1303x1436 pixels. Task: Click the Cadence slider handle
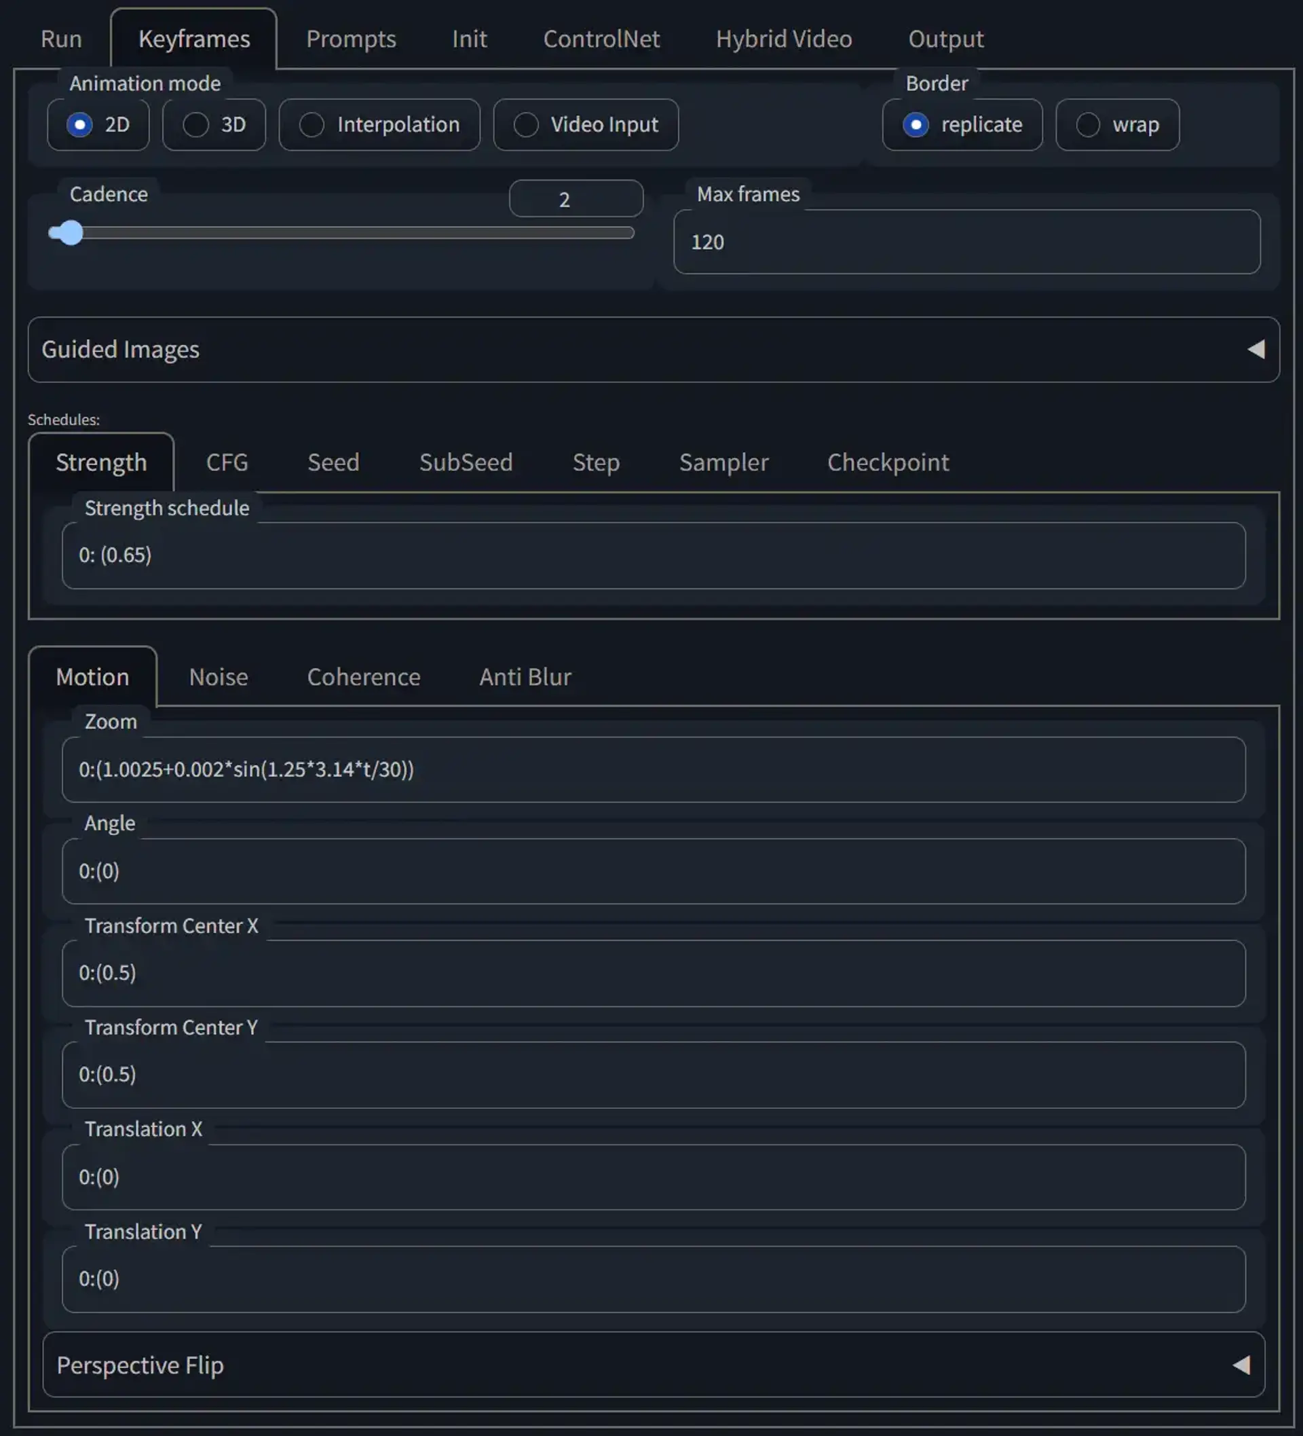71,233
